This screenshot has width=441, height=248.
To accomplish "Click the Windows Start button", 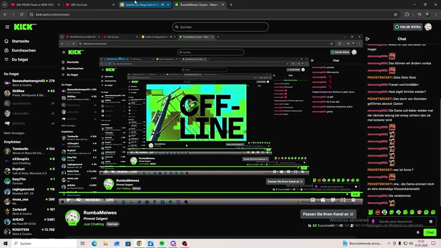I will point(6,244).
